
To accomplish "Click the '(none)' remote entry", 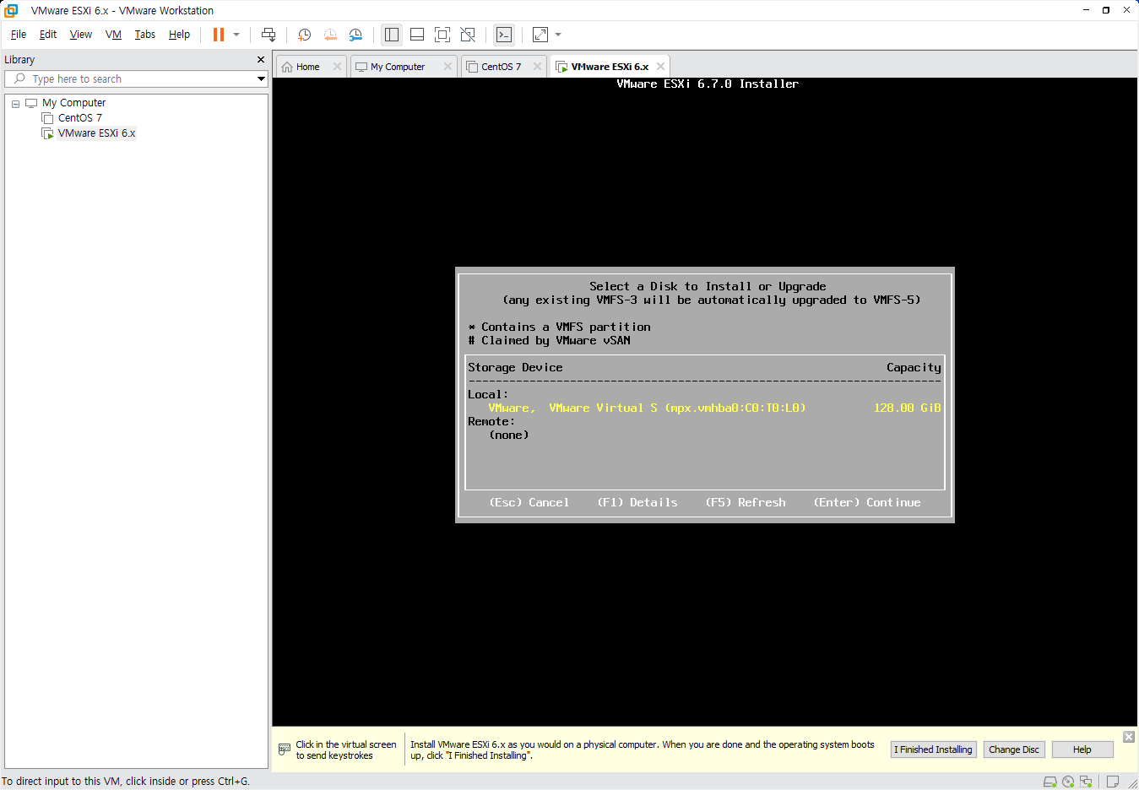I will (x=509, y=435).
